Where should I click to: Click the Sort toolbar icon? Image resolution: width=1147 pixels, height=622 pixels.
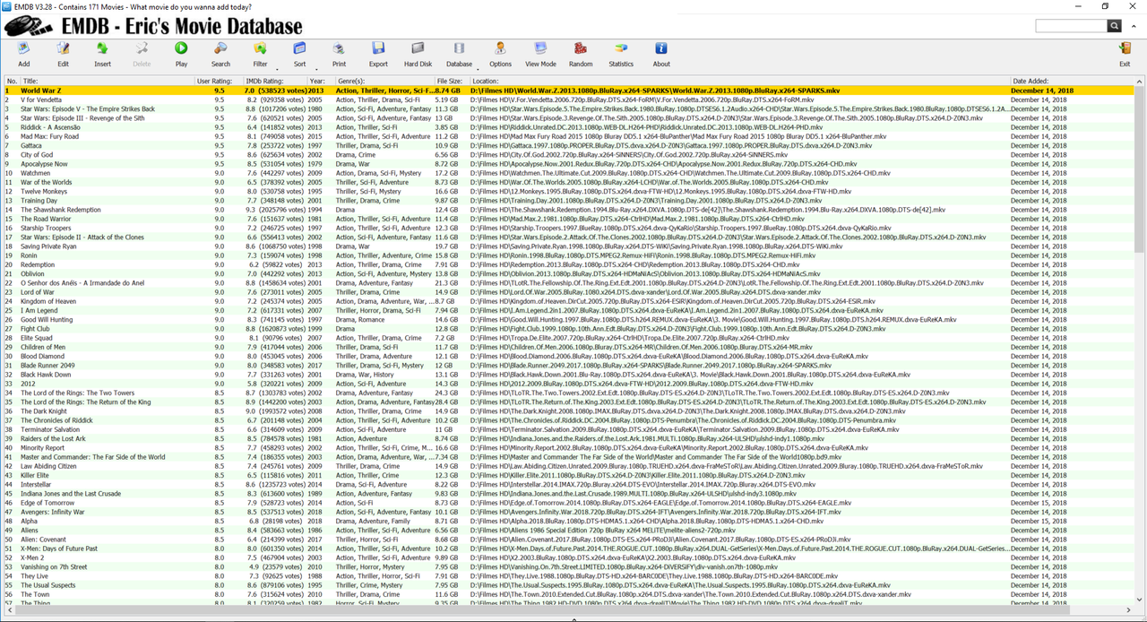click(x=299, y=48)
